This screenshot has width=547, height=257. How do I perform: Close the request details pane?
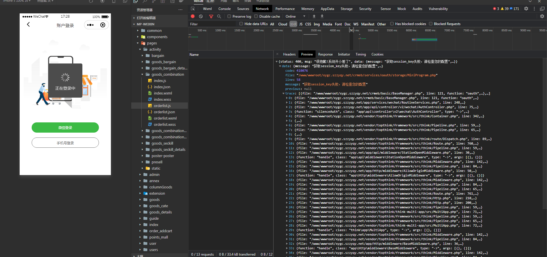[x=277, y=54]
